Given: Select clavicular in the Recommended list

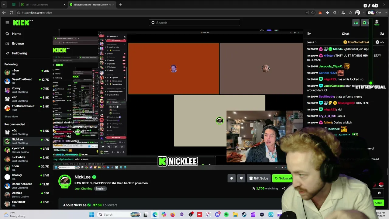Looking at the screenshot, I should coord(27,203).
